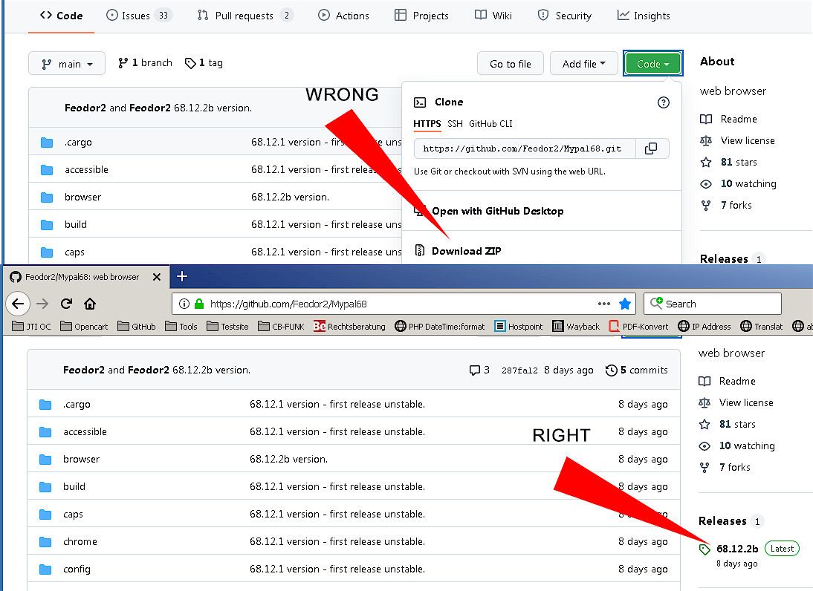The width and height of the screenshot is (813, 591).
Task: Click the Go to file button
Action: [x=511, y=64]
